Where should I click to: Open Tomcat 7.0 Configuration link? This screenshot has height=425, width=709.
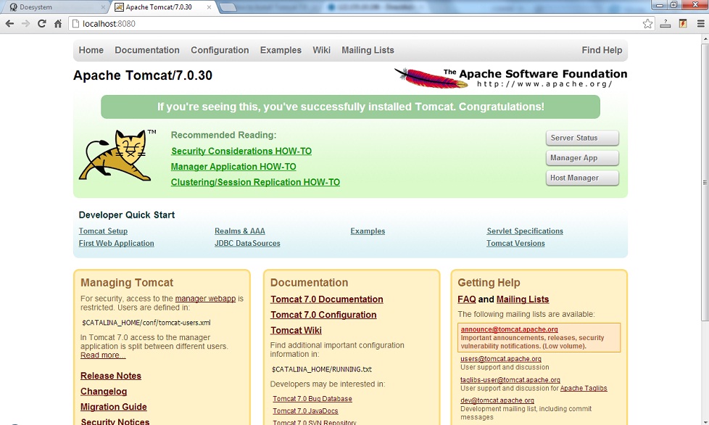pyautogui.click(x=324, y=315)
